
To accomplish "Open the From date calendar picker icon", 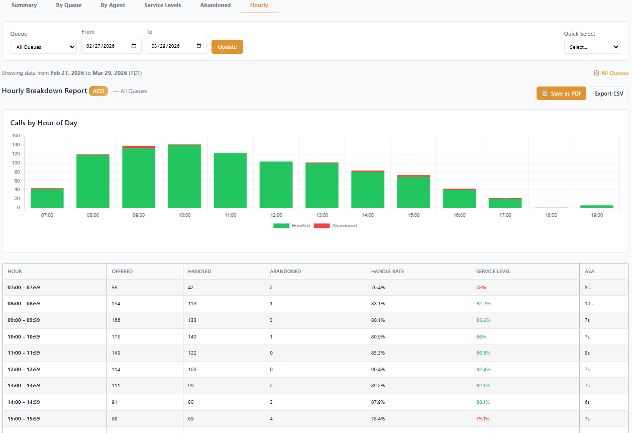I will coord(134,46).
